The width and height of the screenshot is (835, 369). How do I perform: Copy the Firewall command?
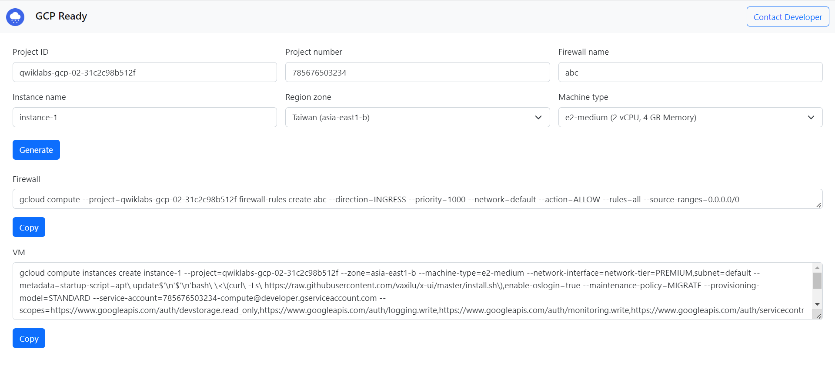29,227
